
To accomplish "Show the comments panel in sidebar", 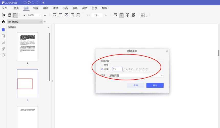I will [x=3, y=42].
